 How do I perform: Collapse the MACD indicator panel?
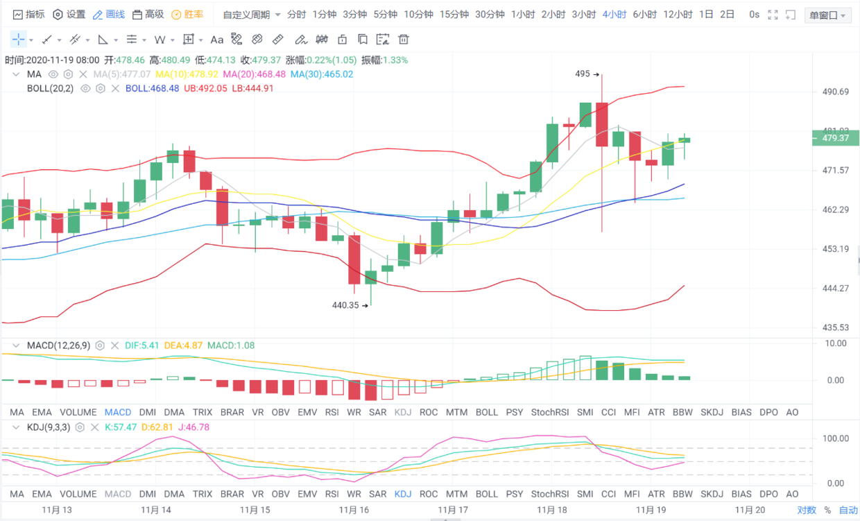coord(17,345)
